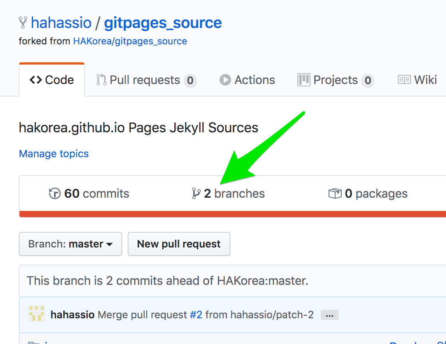
Task: Click the Actions play icon
Action: [x=225, y=80]
